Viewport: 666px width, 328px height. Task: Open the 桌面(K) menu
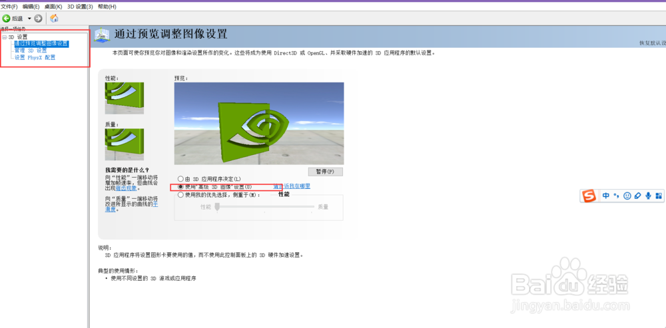coord(53,7)
